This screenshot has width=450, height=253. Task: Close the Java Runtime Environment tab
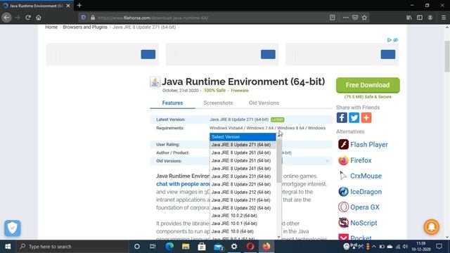pyautogui.click(x=68, y=6)
